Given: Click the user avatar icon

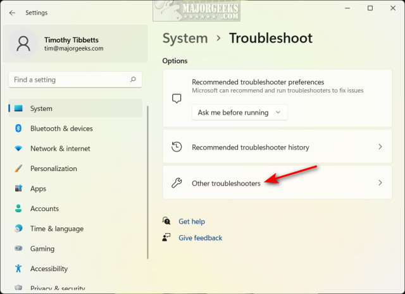Looking at the screenshot, I should 23,44.
